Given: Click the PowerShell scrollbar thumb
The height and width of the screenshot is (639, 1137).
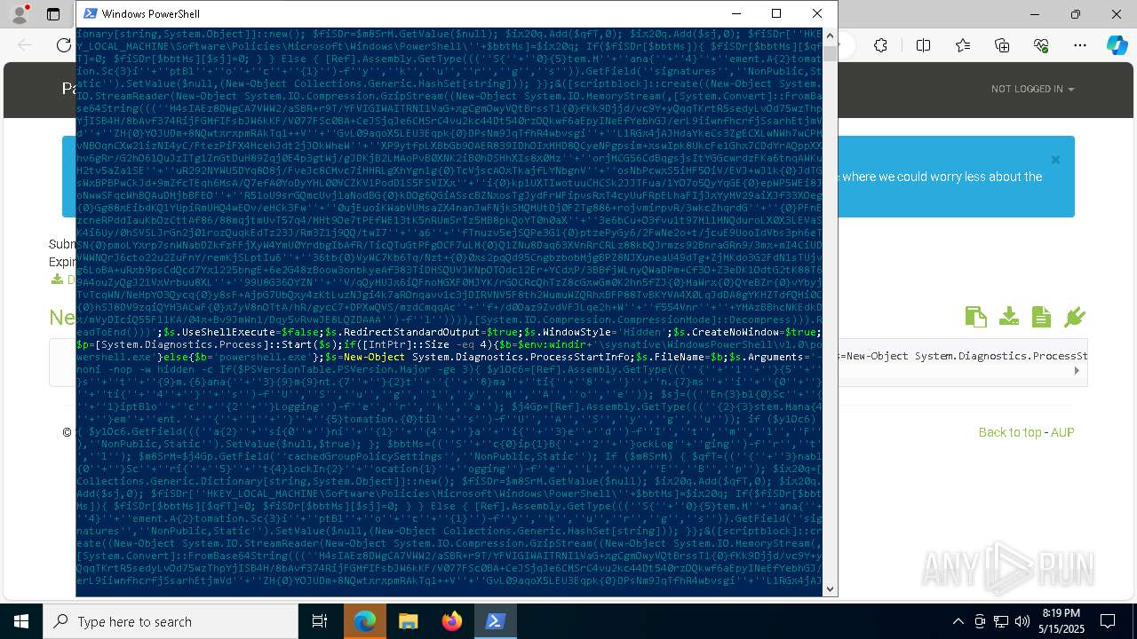Looking at the screenshot, I should coord(830,53).
